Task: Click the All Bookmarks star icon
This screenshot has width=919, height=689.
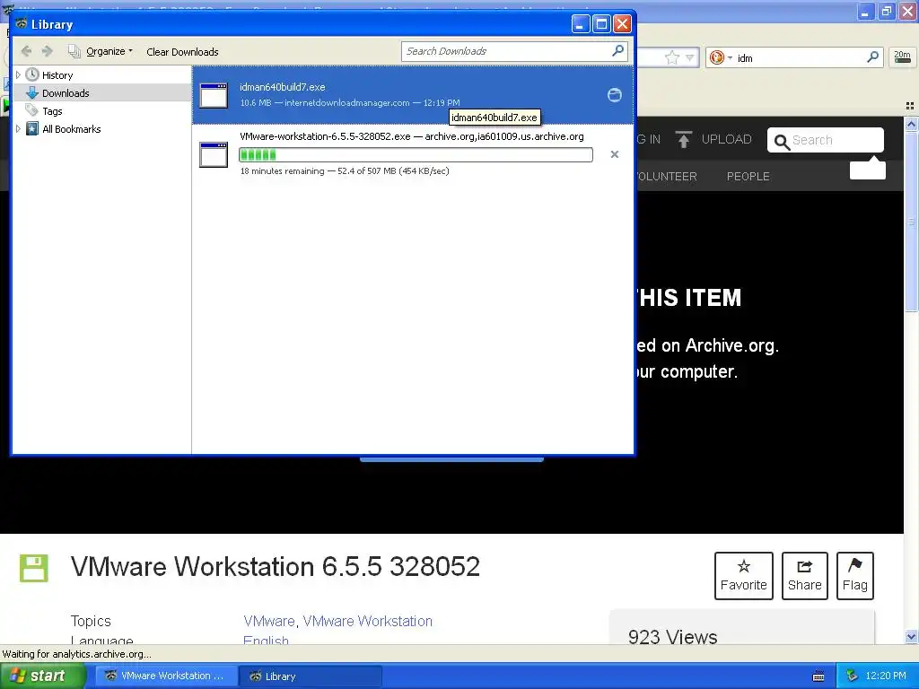Action: [x=32, y=129]
